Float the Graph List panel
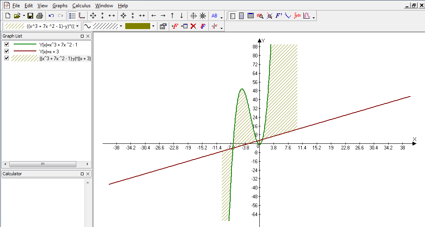This screenshot has height=227, width=425. pos(82,36)
